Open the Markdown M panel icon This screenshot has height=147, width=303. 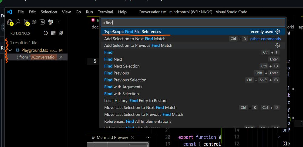click(42, 22)
